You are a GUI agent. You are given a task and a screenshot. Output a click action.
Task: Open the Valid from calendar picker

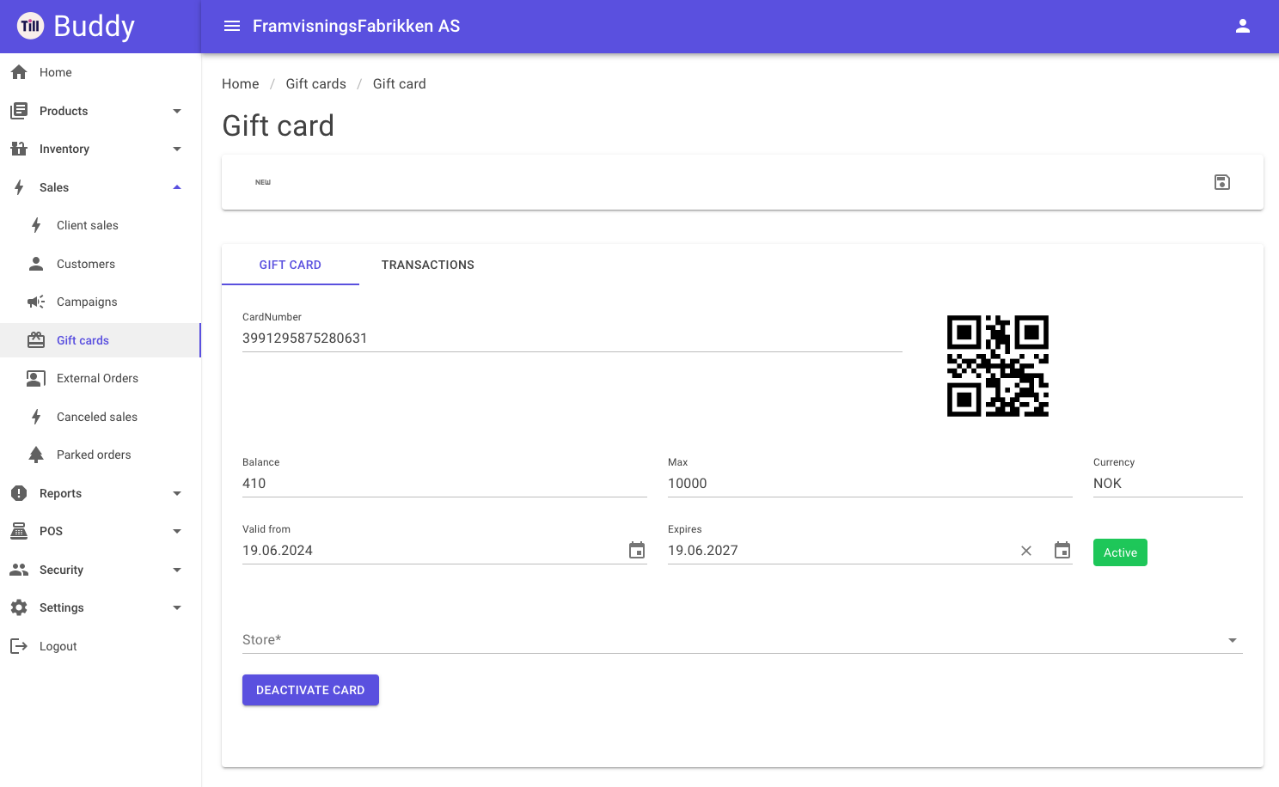coord(637,551)
